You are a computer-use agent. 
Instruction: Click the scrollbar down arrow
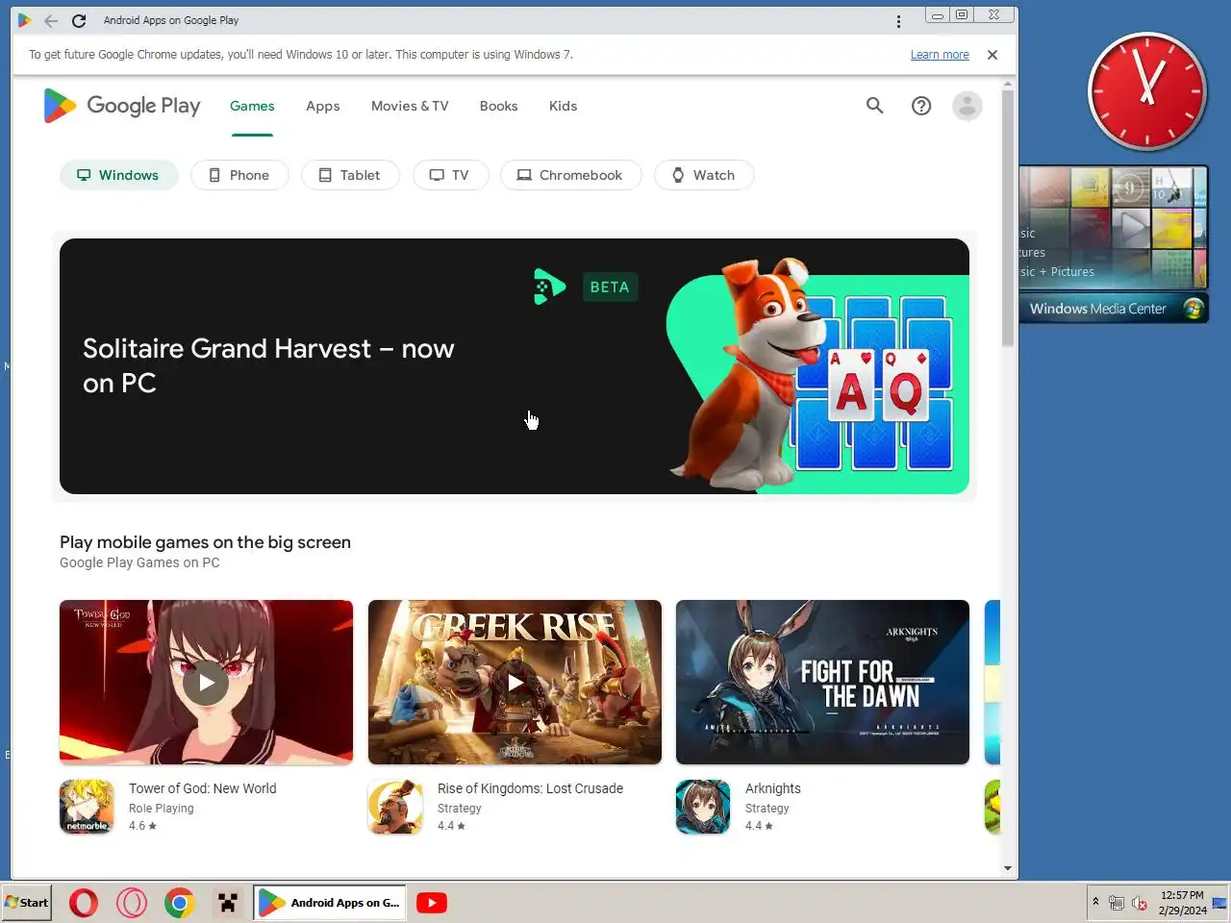click(1008, 868)
